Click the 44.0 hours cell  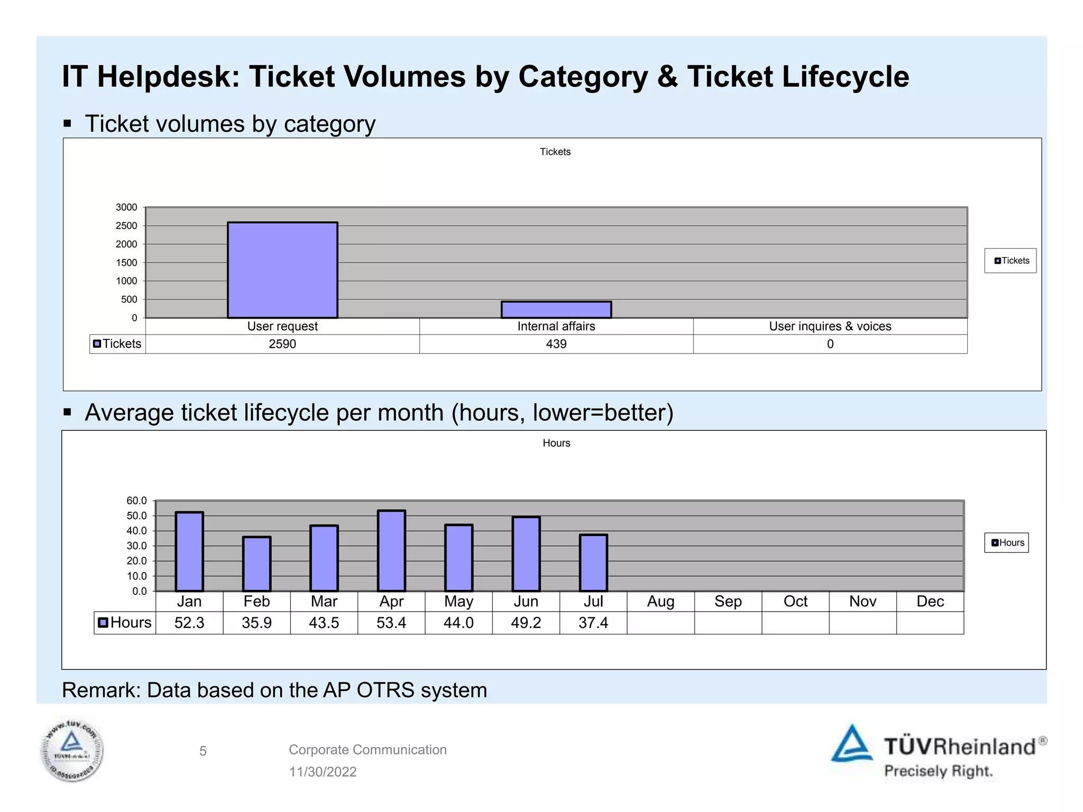458,623
